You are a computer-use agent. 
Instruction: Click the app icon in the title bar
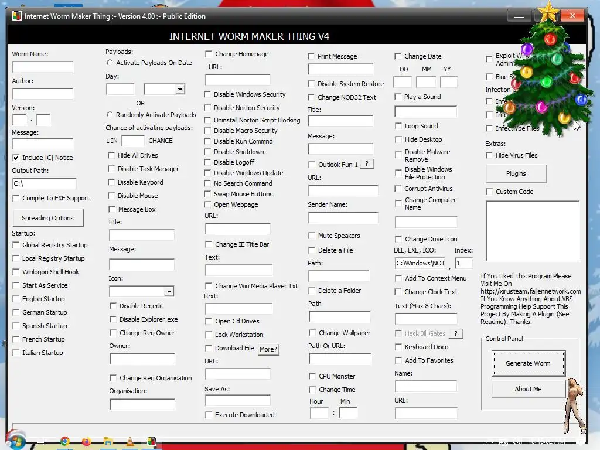coord(16,16)
